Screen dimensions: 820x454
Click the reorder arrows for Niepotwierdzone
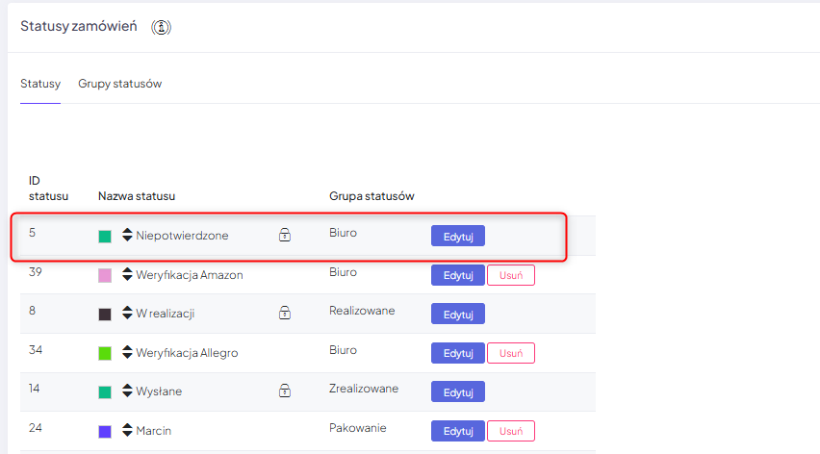tap(127, 235)
